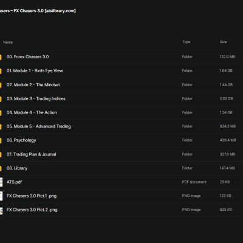Click the folder icon beside Module 4 - The Action

pyautogui.click(x=1, y=113)
